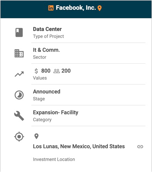Click the building icon for Sector
This screenshot has width=152, height=195.
click(x=19, y=53)
